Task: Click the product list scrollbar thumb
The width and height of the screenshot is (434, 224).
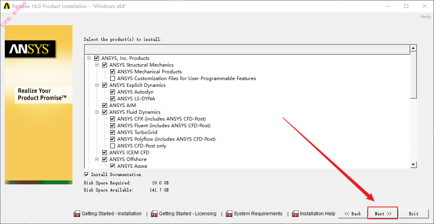Action: tap(413, 75)
